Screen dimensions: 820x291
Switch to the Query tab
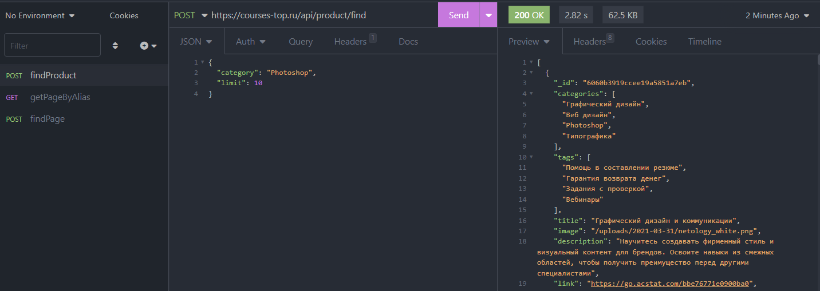[x=301, y=42]
